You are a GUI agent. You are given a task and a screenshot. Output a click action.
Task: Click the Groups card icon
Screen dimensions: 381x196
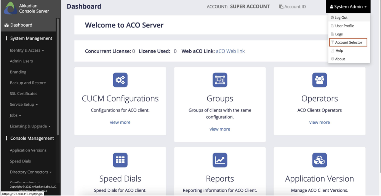(220, 80)
